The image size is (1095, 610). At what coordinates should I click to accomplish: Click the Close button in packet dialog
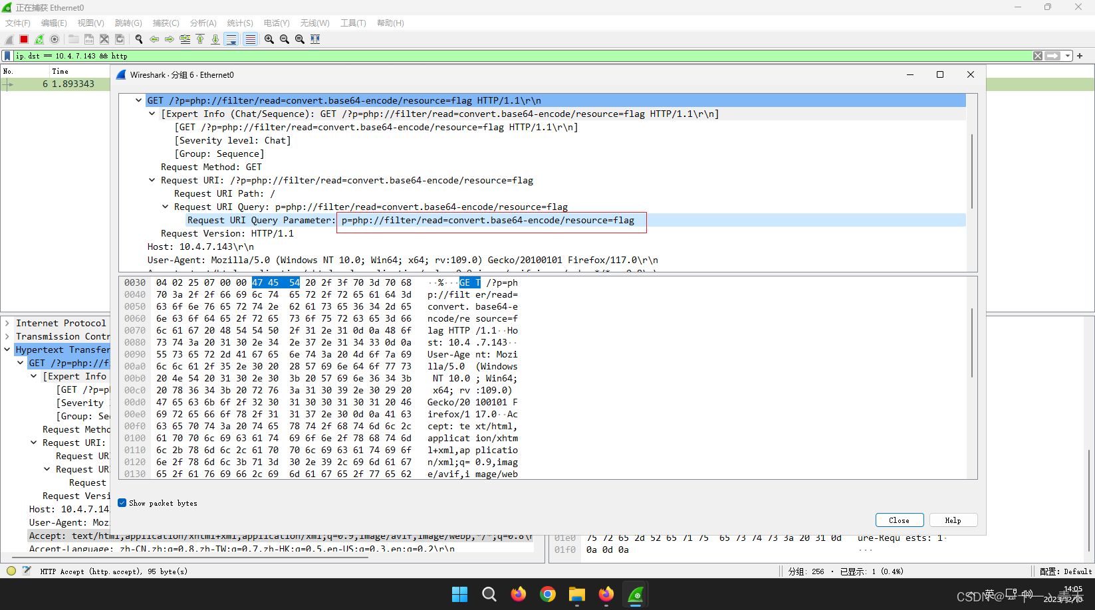tap(900, 520)
